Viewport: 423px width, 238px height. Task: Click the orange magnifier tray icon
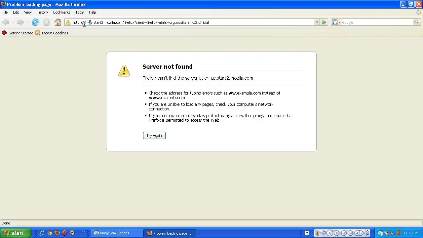click(399, 233)
